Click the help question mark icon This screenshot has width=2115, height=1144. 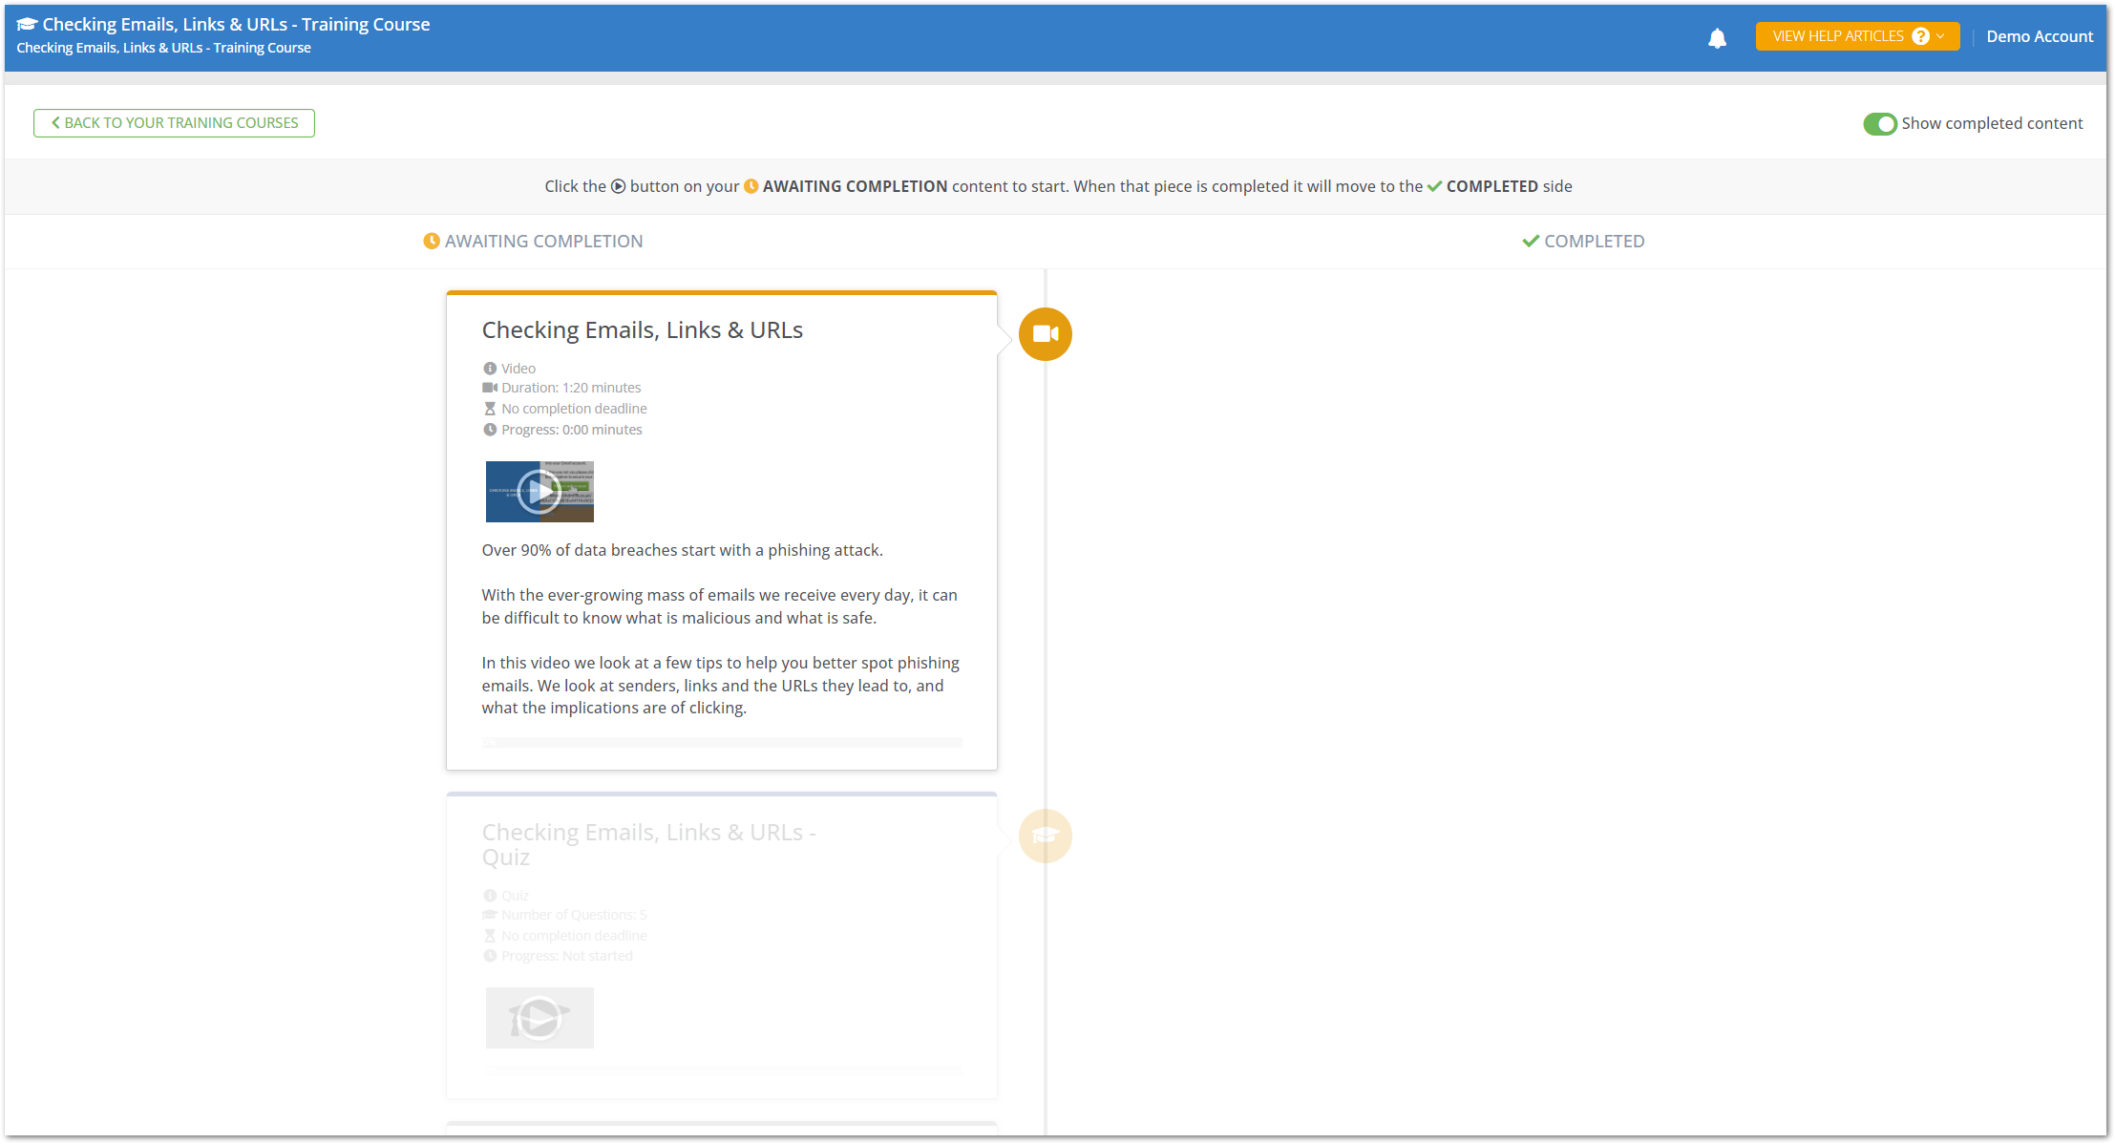(1921, 36)
